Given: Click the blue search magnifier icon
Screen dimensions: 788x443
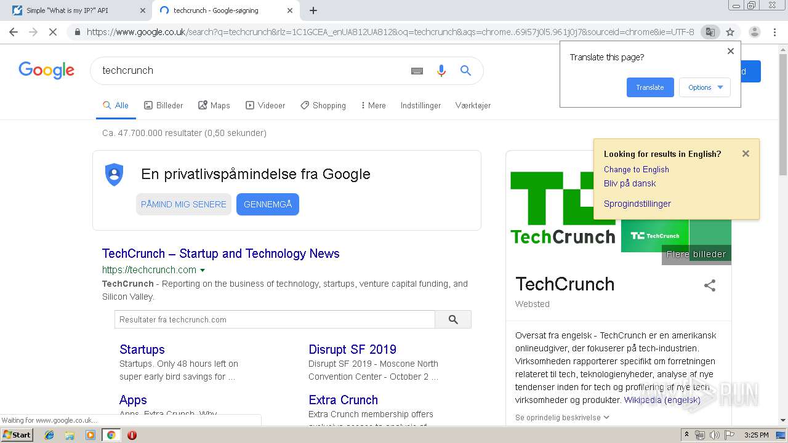Looking at the screenshot, I should pyautogui.click(x=466, y=71).
